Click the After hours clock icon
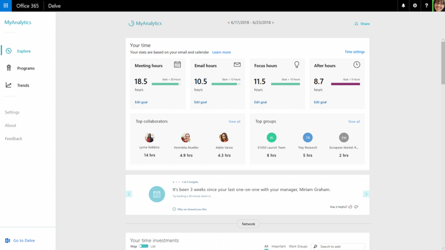 pyautogui.click(x=357, y=65)
